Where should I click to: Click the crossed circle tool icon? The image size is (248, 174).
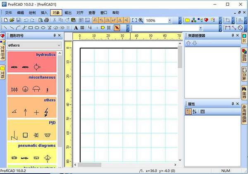[x=240, y=28]
